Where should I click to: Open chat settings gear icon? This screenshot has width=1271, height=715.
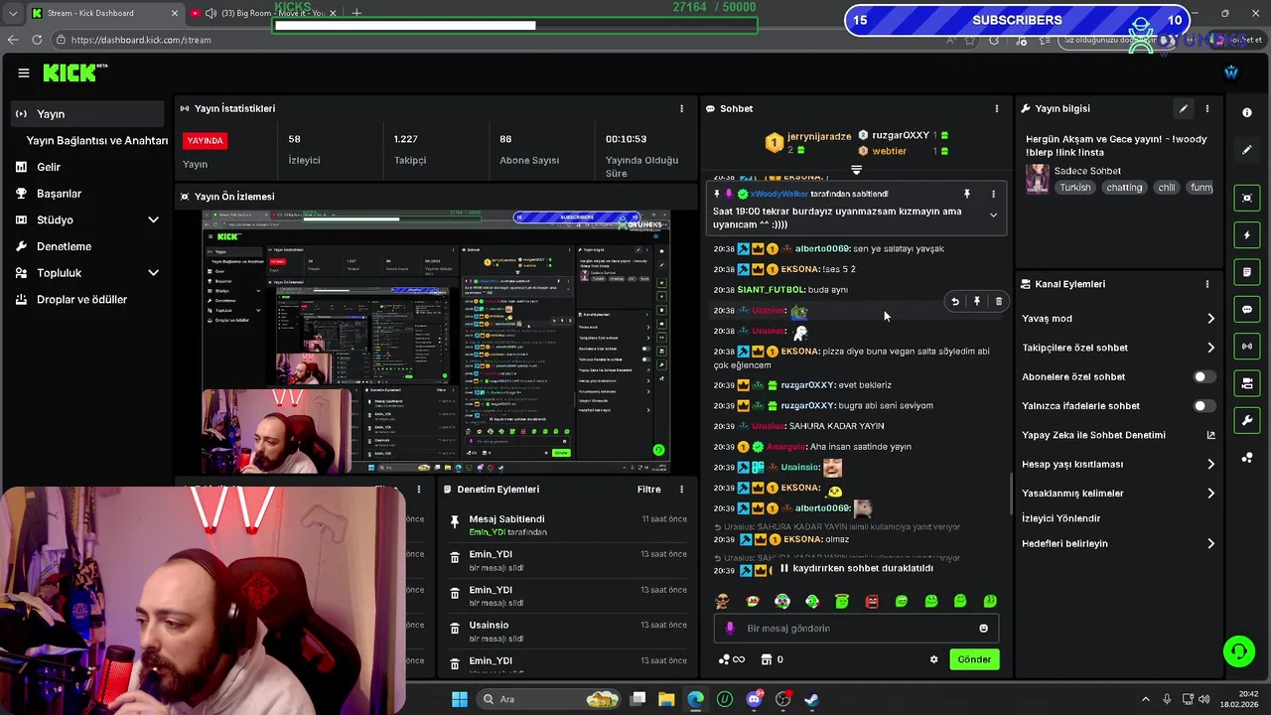(933, 659)
